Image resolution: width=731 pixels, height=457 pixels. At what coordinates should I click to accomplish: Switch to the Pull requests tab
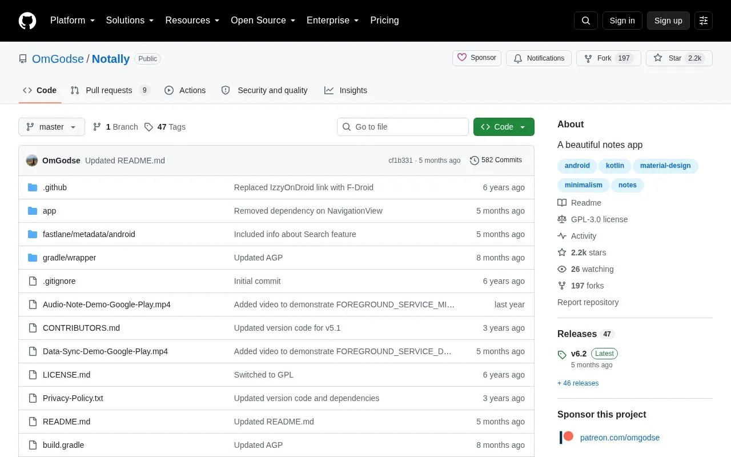pyautogui.click(x=110, y=90)
